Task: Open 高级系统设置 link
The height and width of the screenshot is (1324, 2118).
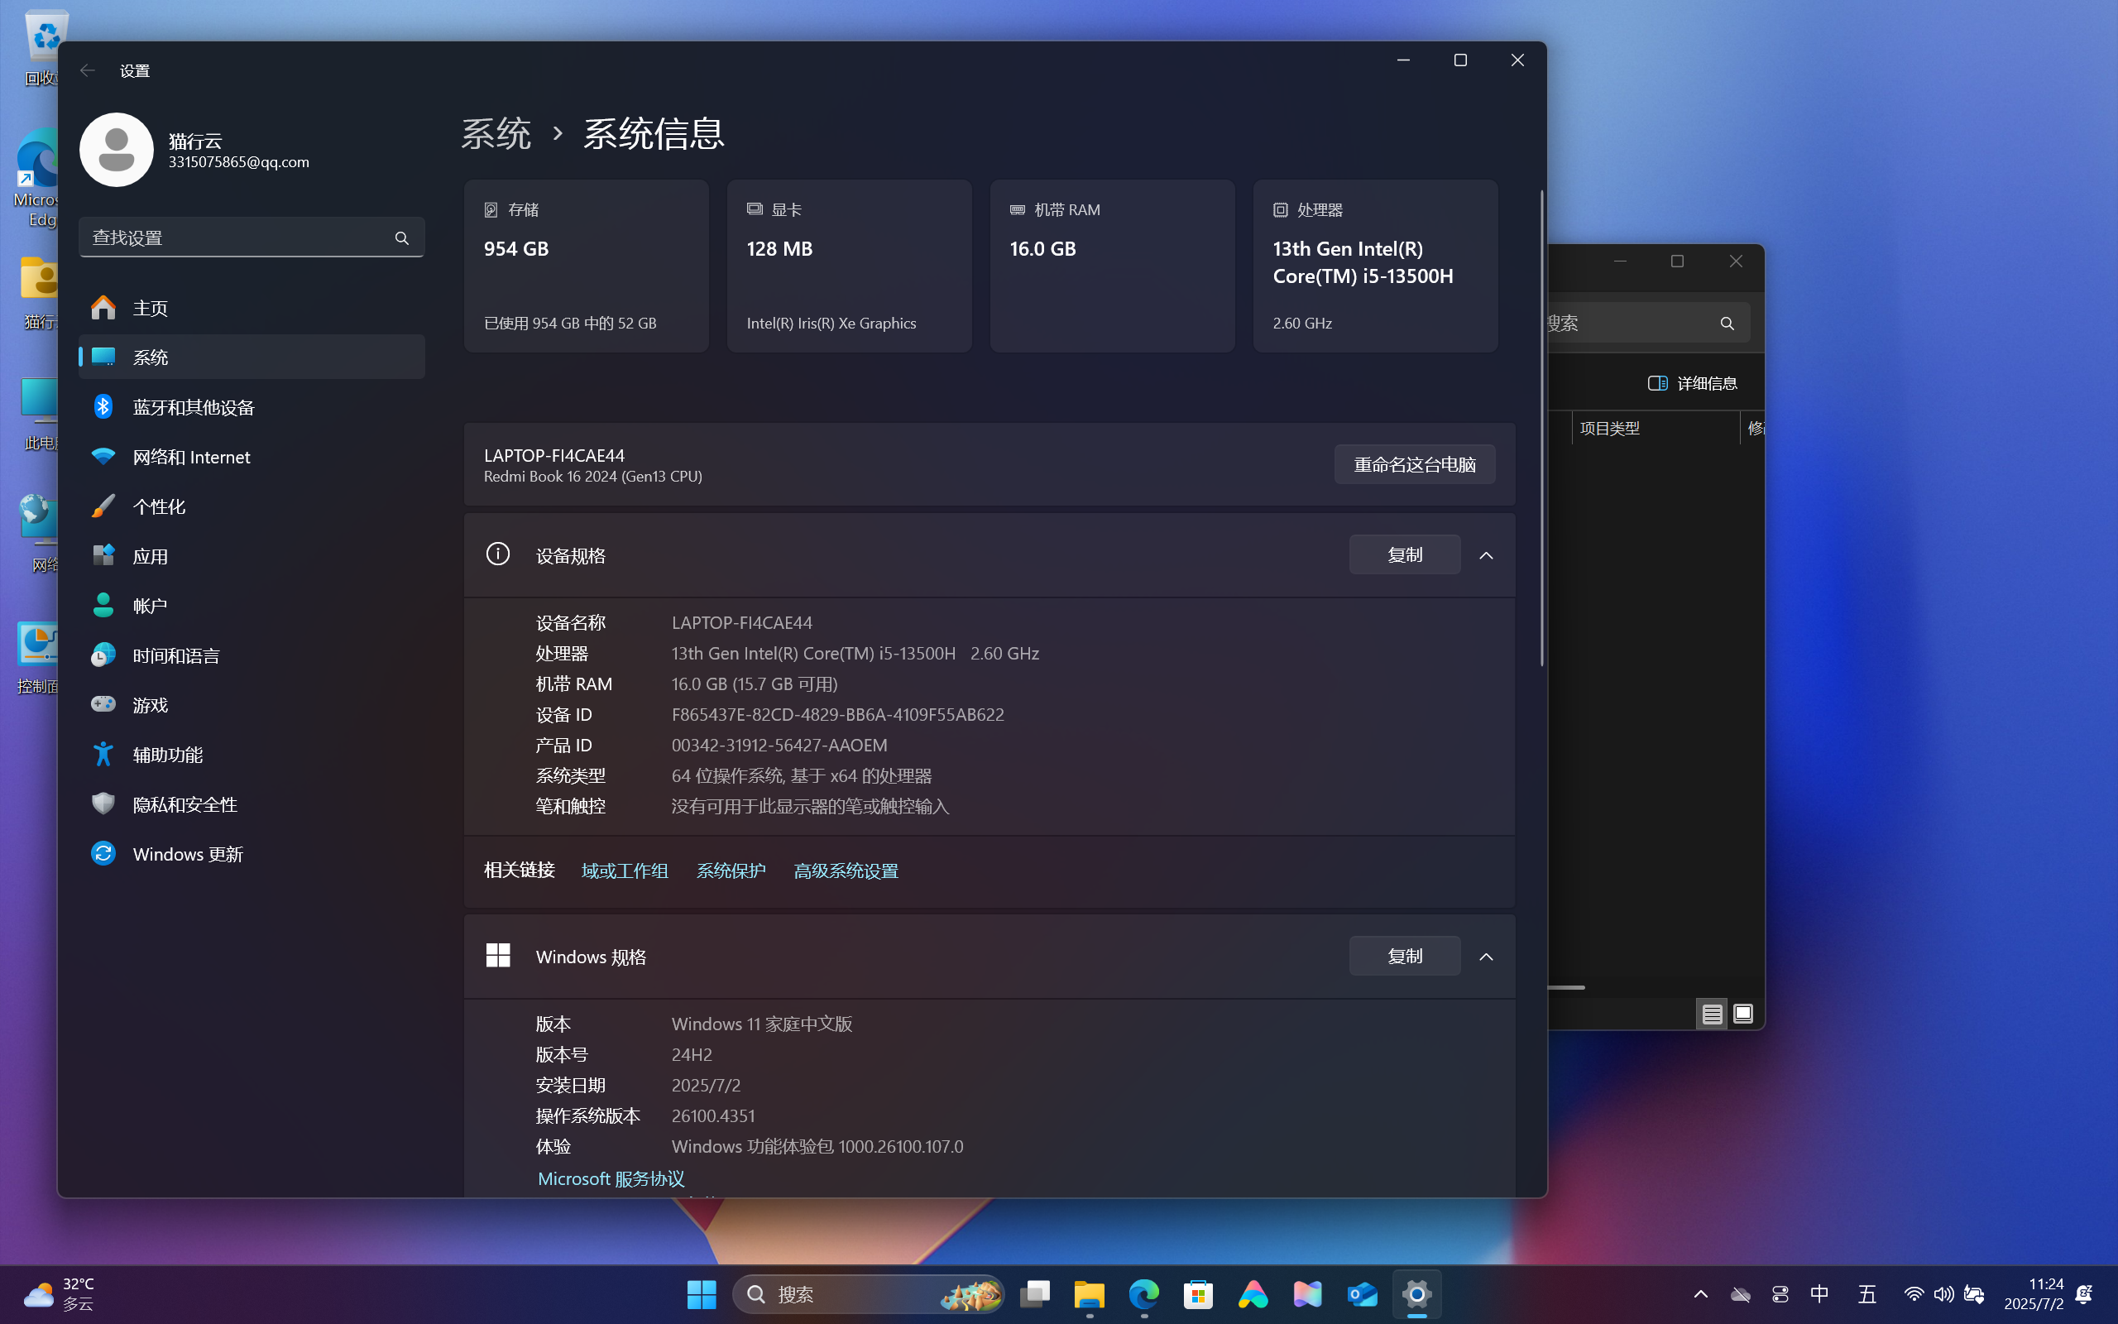Action: pos(846,871)
